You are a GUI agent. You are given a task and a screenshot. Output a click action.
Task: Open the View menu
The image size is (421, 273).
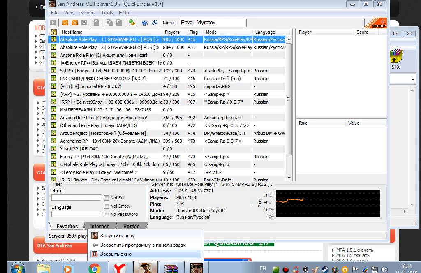click(69, 13)
